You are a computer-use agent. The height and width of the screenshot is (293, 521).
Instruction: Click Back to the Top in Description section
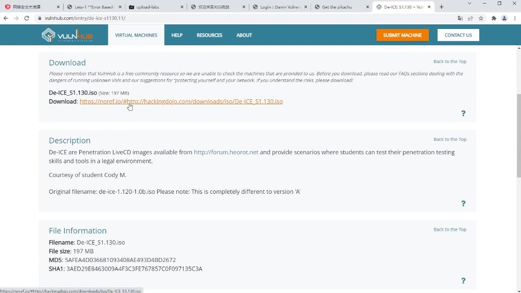(x=450, y=139)
